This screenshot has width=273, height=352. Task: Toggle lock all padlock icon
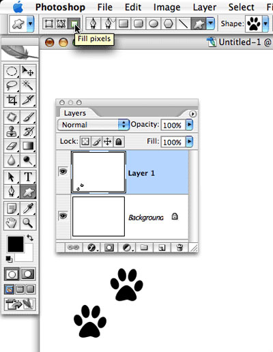tap(119, 142)
